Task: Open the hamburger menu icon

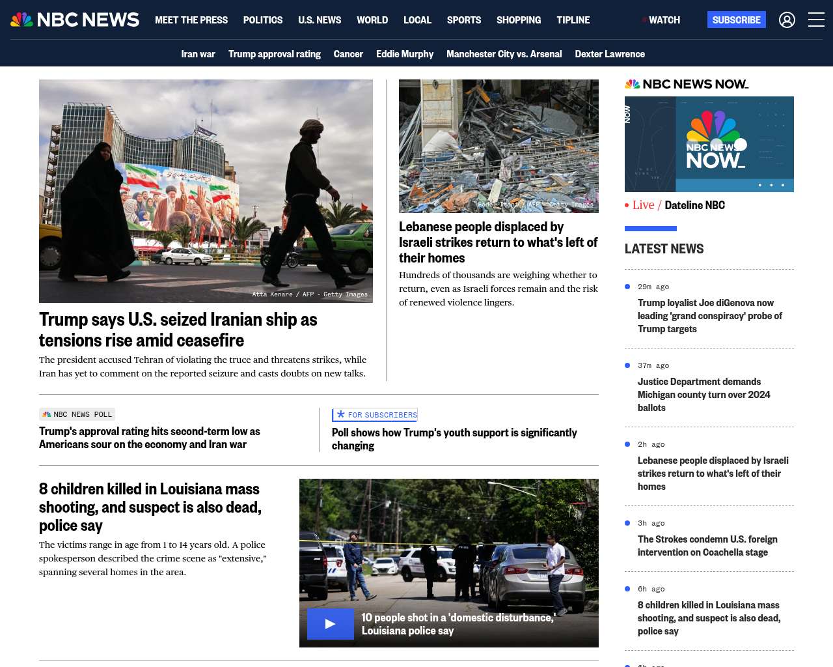Action: 816,20
